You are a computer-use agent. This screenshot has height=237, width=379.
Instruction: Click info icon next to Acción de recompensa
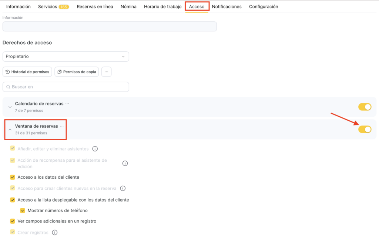tap(125, 163)
